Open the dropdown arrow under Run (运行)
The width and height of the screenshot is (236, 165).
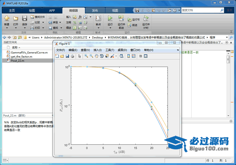[110, 28]
